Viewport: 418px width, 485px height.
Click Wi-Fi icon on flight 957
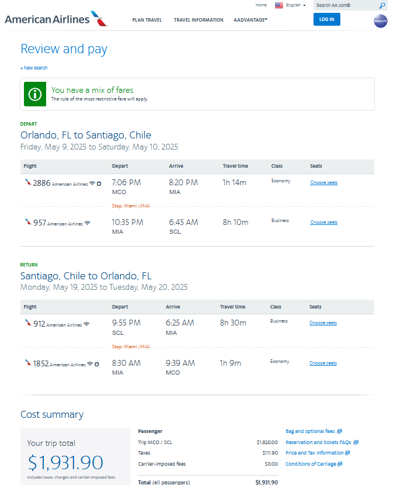(x=88, y=223)
